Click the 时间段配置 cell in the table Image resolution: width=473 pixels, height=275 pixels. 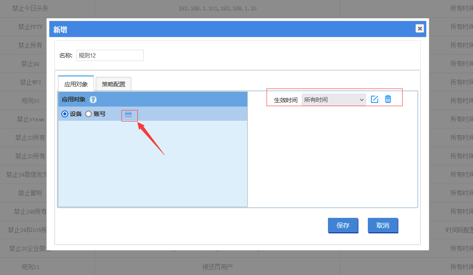point(459,230)
